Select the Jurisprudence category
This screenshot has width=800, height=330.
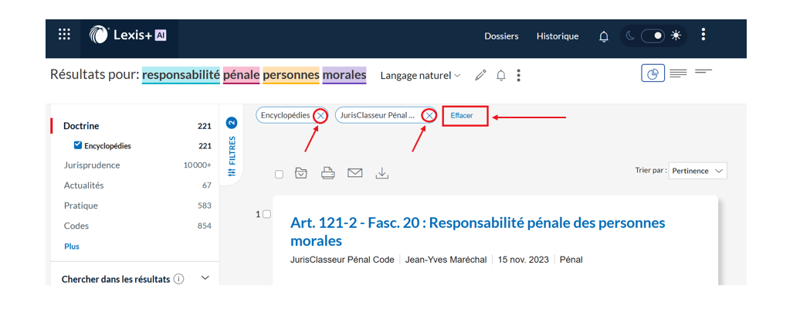point(92,165)
